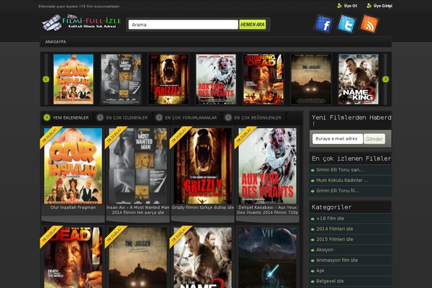Image resolution: width=432 pixels, height=288 pixels.
Task: Open 'Animasyon film izle' category
Action: point(337,261)
